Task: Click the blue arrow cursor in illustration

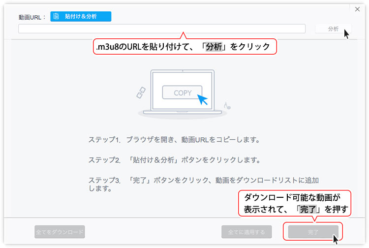Action: [202, 99]
